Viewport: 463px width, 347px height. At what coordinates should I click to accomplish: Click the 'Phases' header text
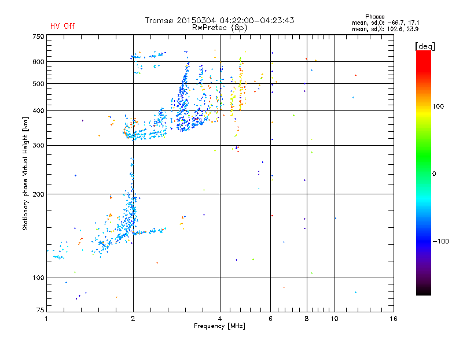click(x=374, y=17)
